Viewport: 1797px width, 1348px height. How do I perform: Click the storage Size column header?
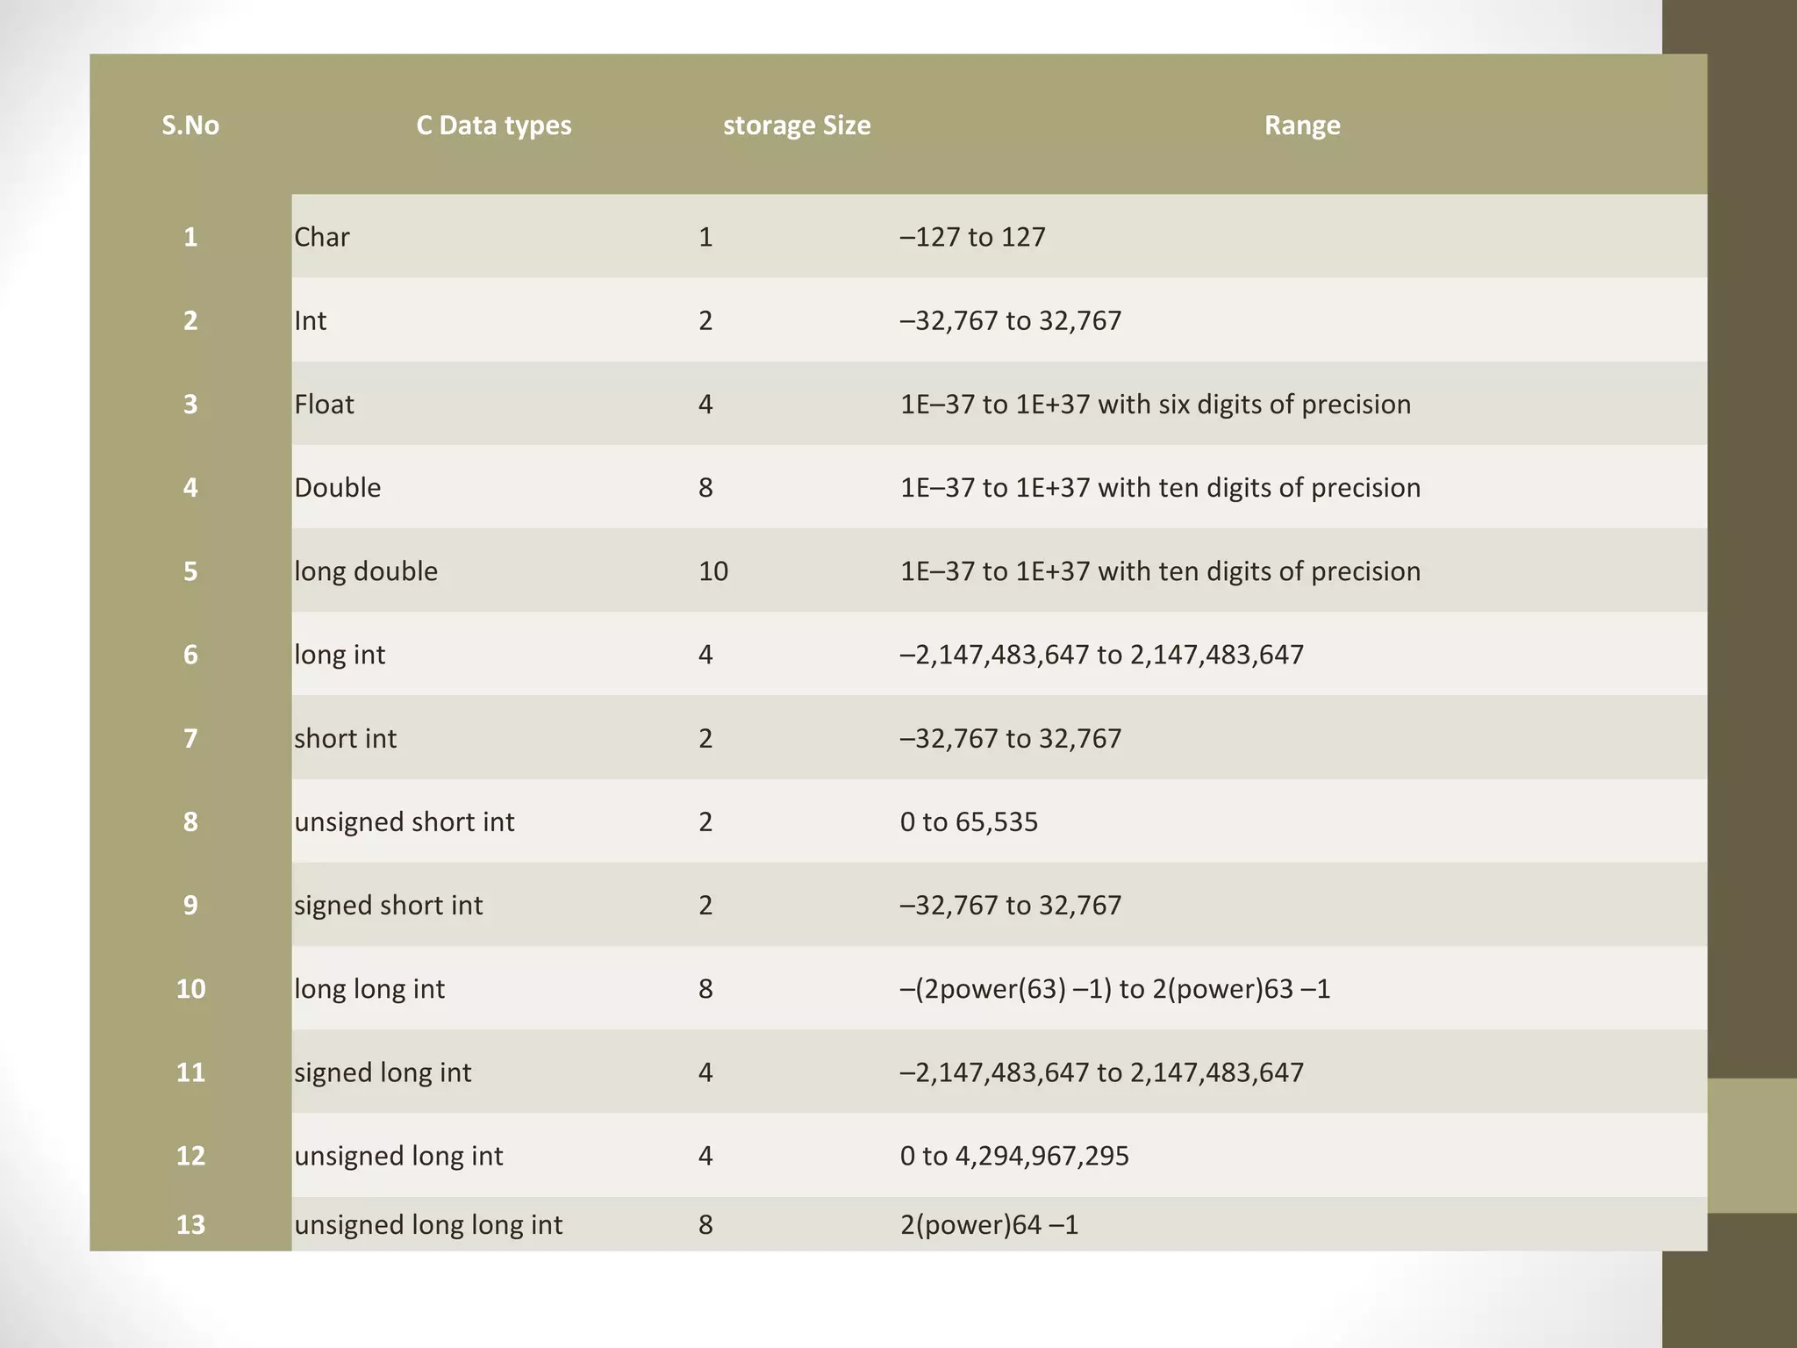[x=796, y=125]
